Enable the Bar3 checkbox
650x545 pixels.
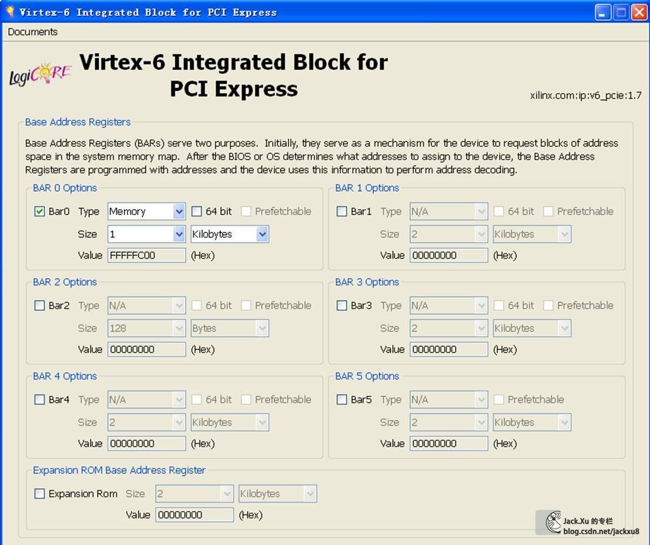pyautogui.click(x=341, y=305)
